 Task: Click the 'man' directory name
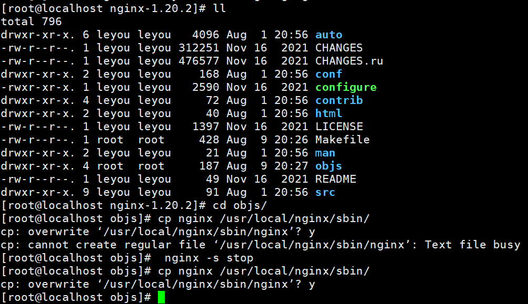(x=325, y=153)
